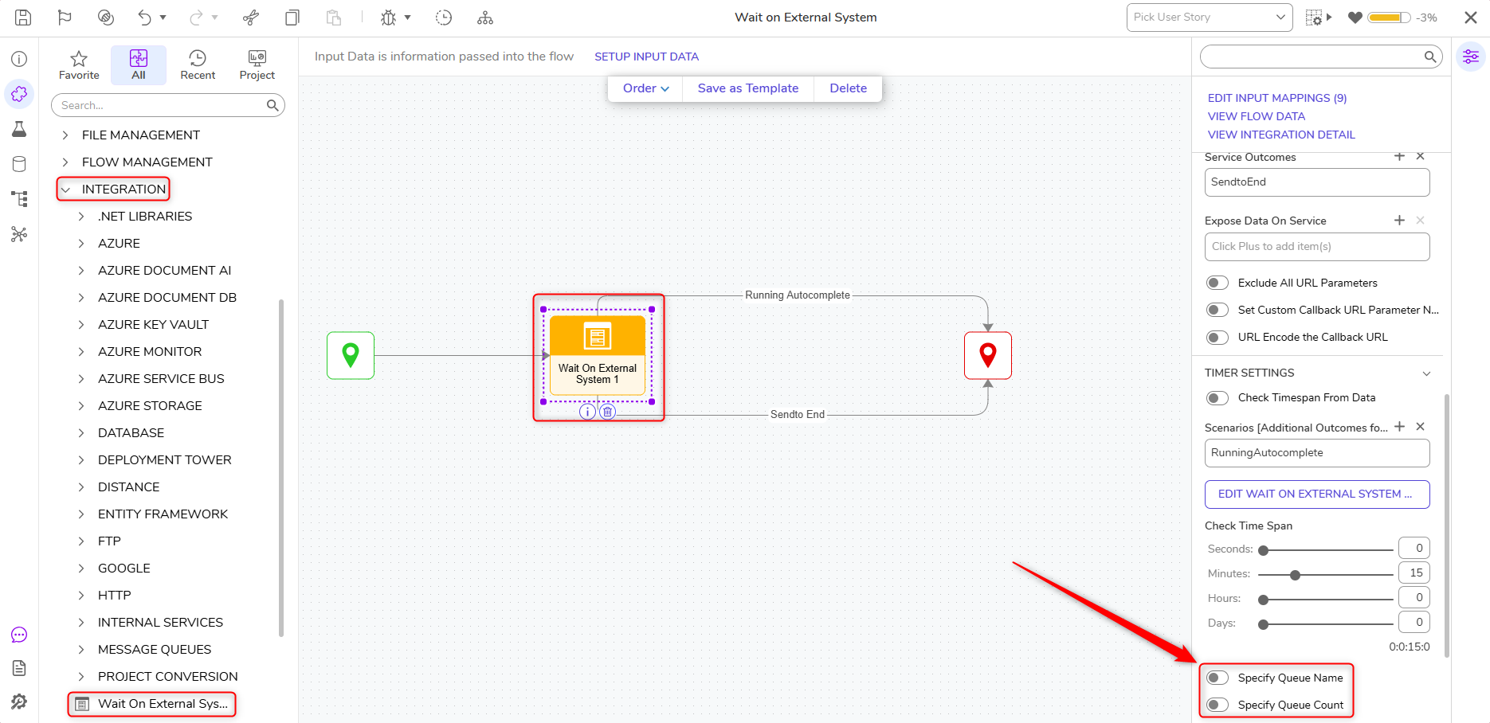Switch to the Favorite tab
This screenshot has height=723, width=1490.
pos(79,65)
